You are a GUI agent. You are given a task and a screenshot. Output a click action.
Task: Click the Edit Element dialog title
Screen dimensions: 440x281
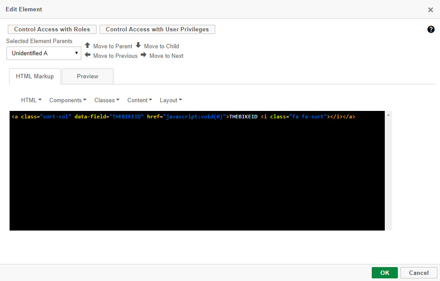pyautogui.click(x=24, y=9)
